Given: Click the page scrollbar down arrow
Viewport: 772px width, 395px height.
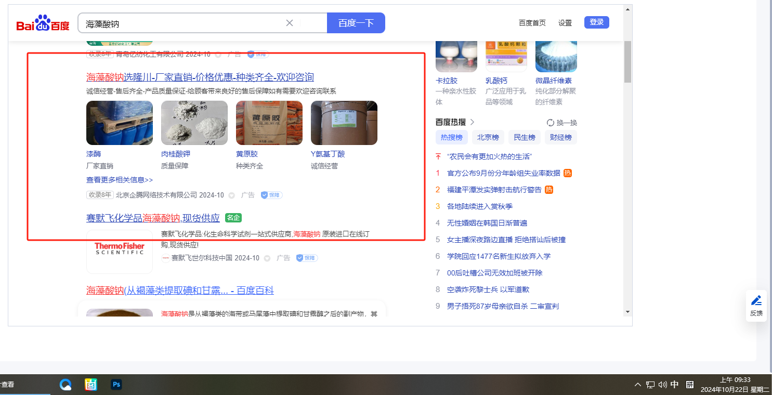Looking at the screenshot, I should tap(627, 311).
